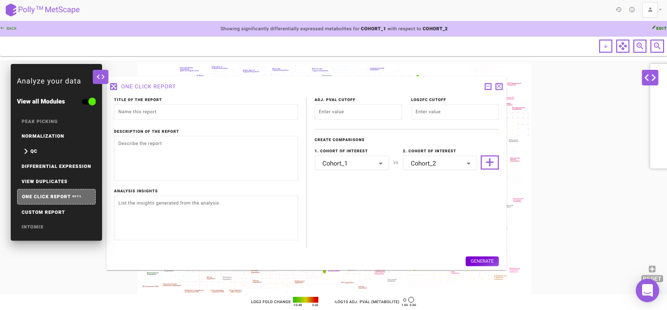Image resolution: width=667 pixels, height=310 pixels.
Task: Open the IntOmix module
Action: pyautogui.click(x=33, y=227)
